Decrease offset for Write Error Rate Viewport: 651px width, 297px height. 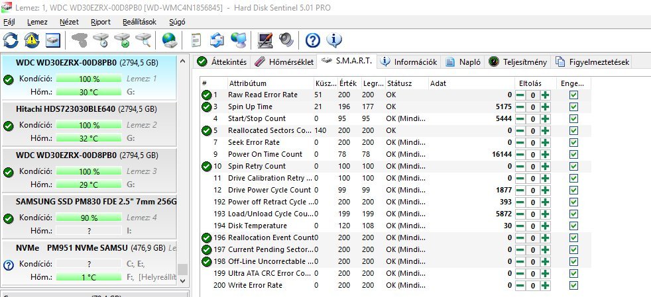[520, 285]
